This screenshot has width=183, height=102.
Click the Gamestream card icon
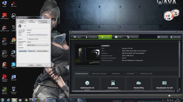coord(113,83)
